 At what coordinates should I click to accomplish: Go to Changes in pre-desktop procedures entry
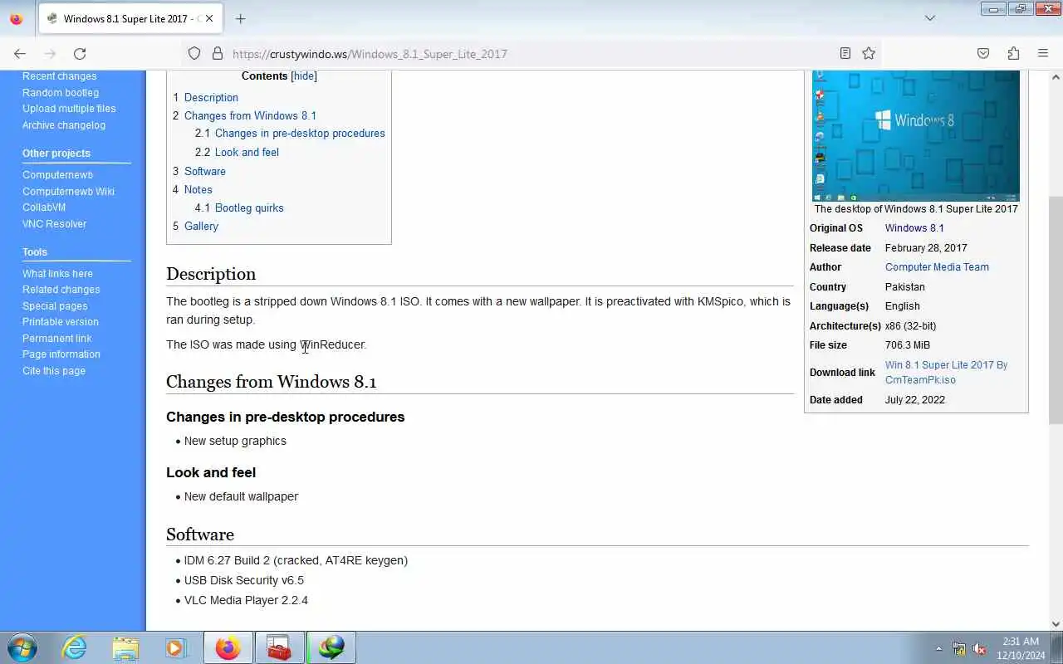tap(300, 133)
